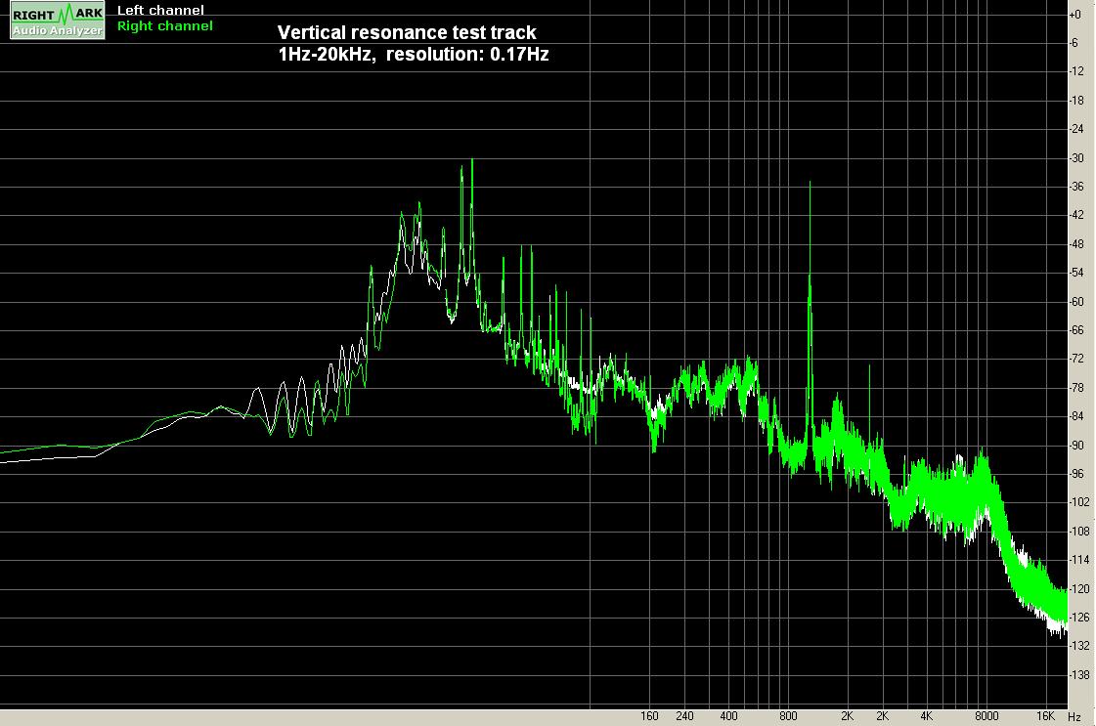Click the -108 dB axis label

(1078, 532)
